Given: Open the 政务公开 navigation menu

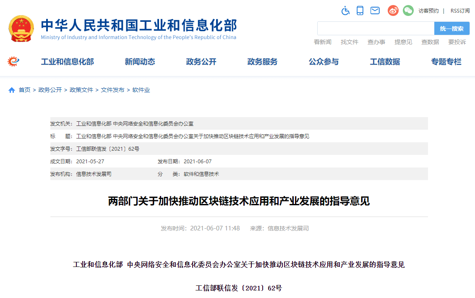Looking at the screenshot, I should click(201, 62).
